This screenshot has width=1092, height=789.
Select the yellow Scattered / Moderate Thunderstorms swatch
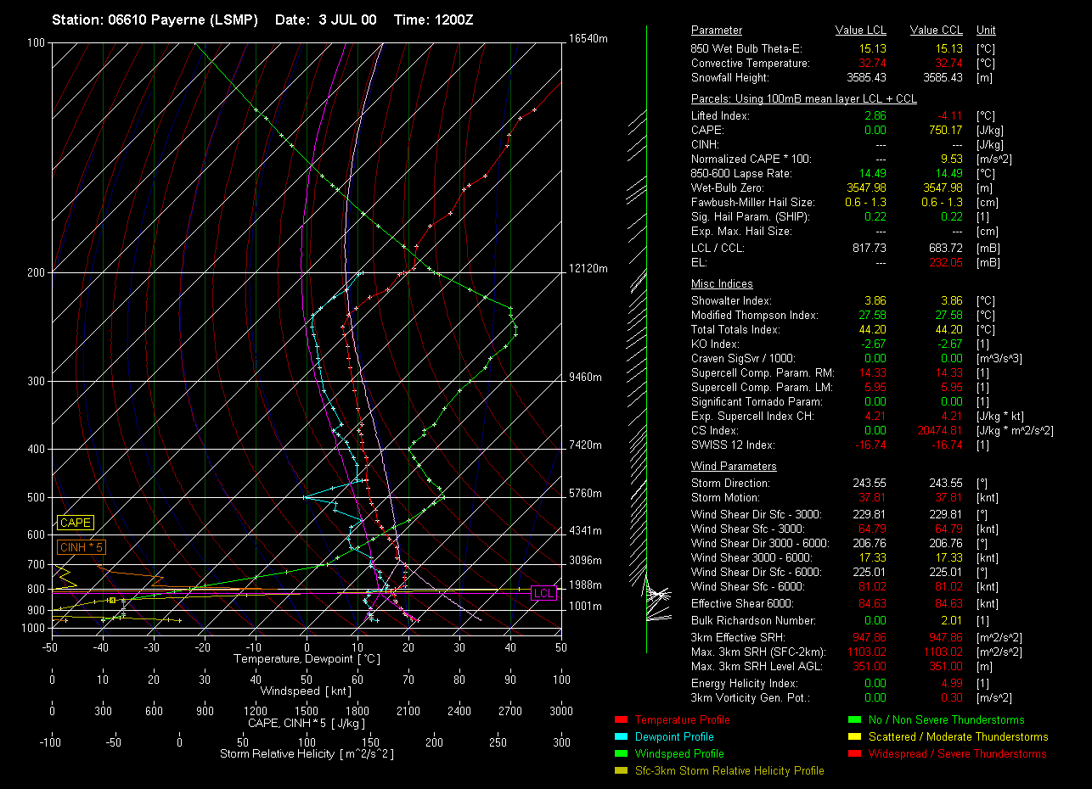pyautogui.click(x=853, y=737)
